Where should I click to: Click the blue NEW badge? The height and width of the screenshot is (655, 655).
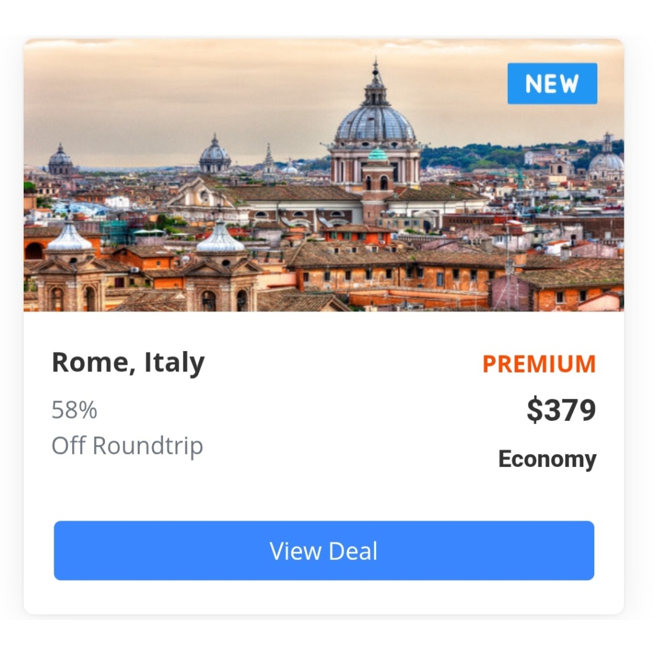pyautogui.click(x=552, y=83)
